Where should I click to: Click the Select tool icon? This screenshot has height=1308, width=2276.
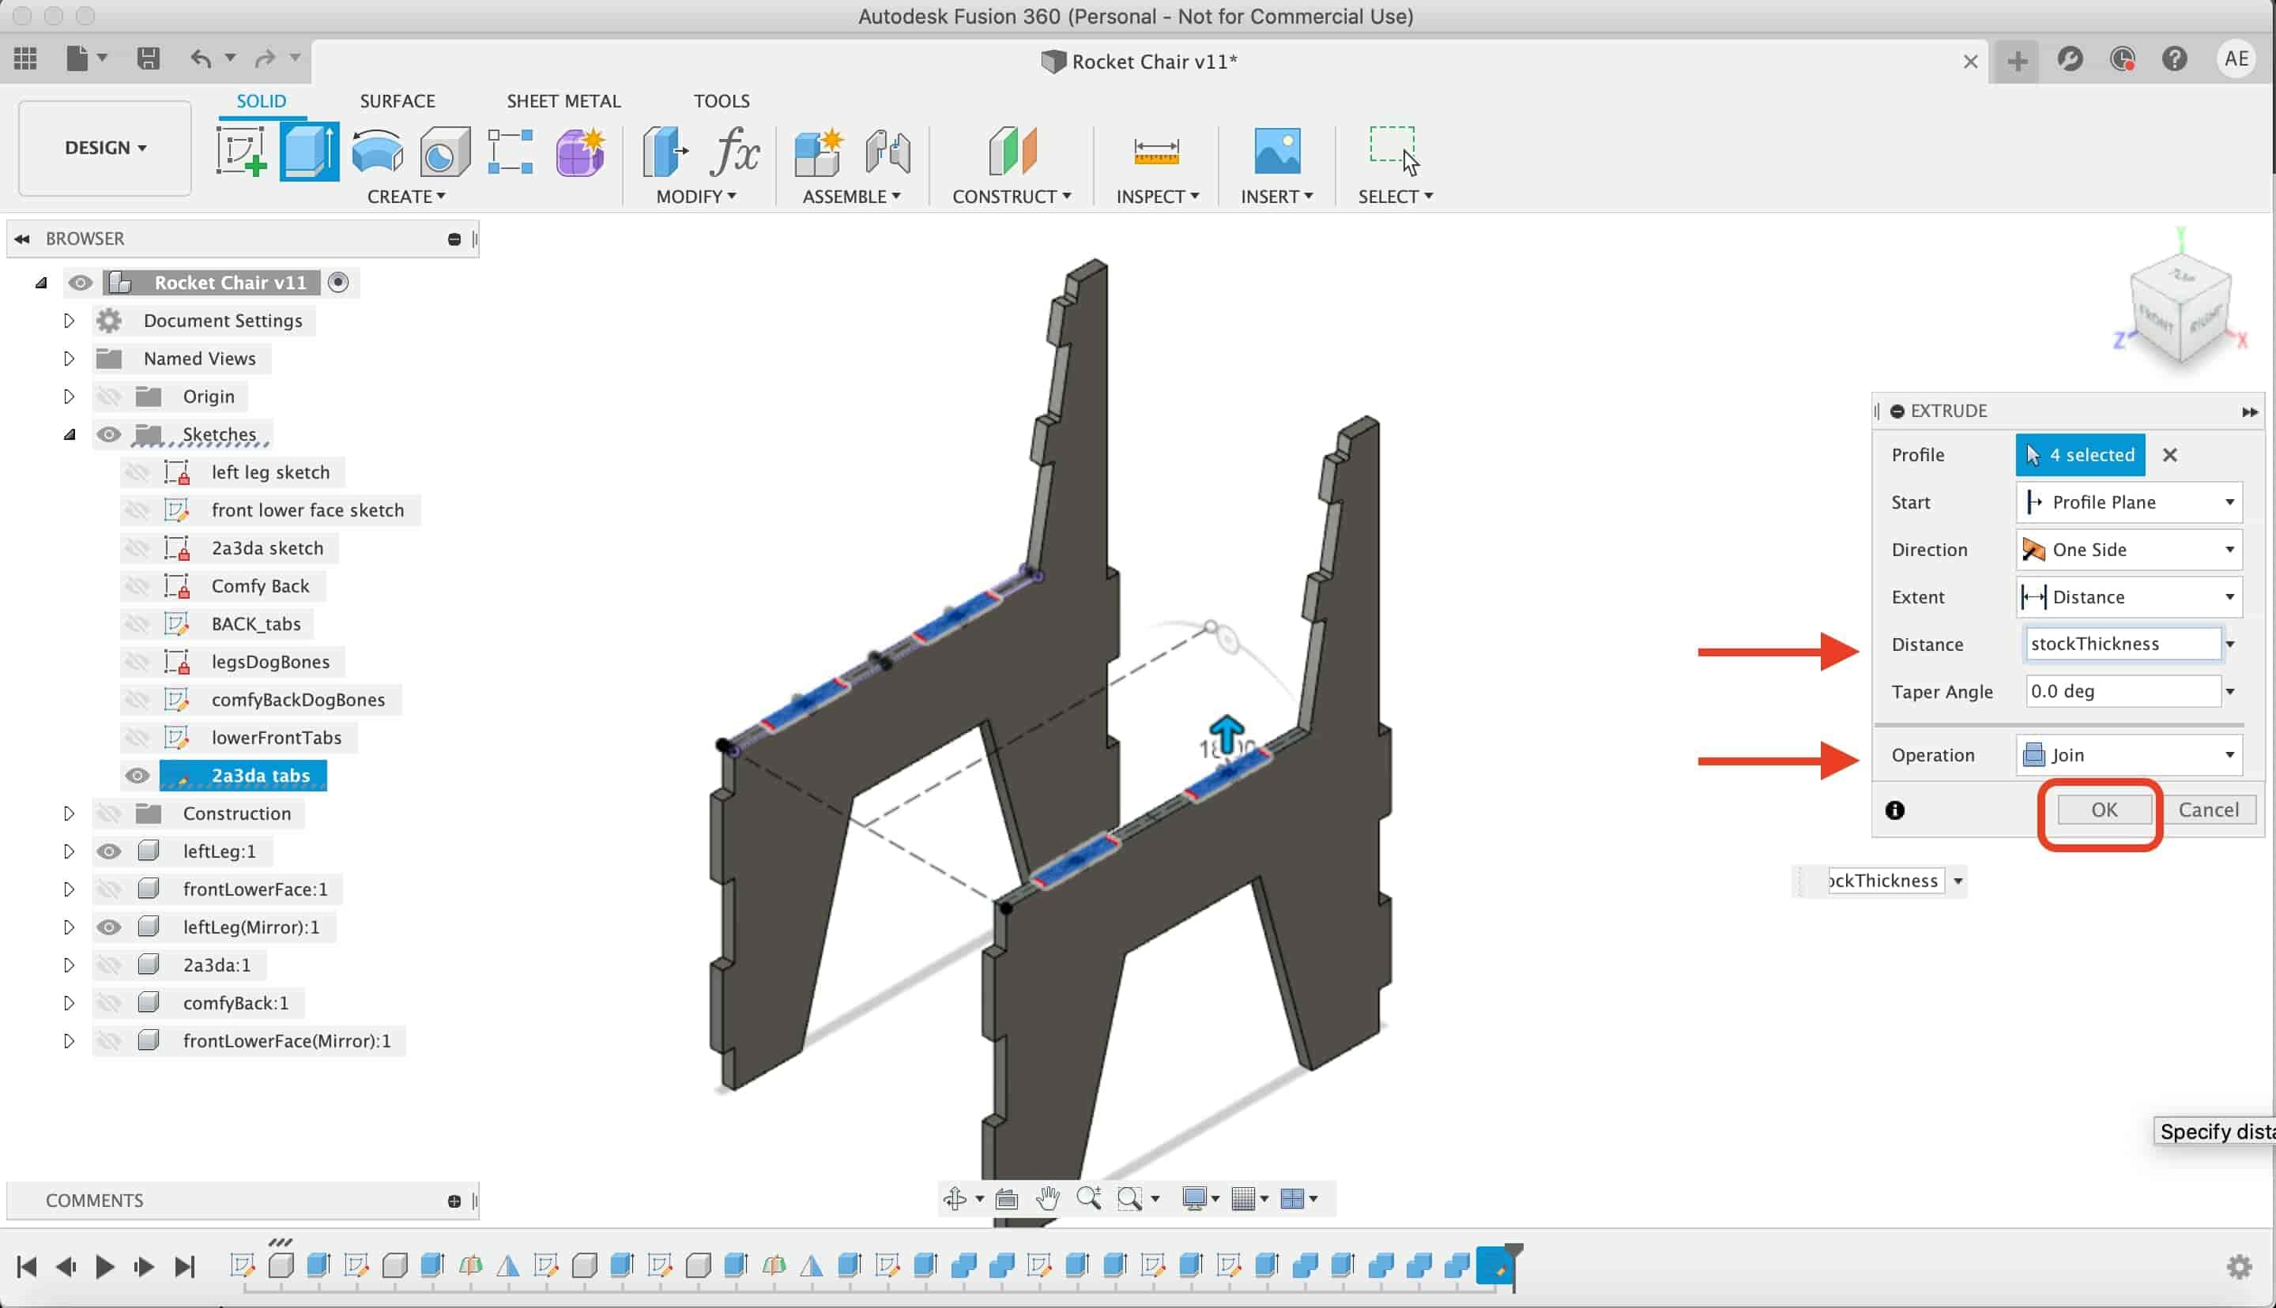pos(1393,151)
